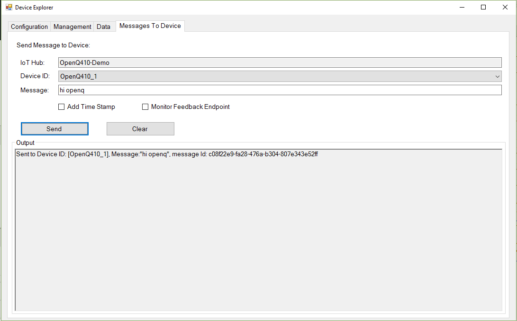The image size is (517, 321).
Task: Click the sent message output line
Action: coord(167,154)
